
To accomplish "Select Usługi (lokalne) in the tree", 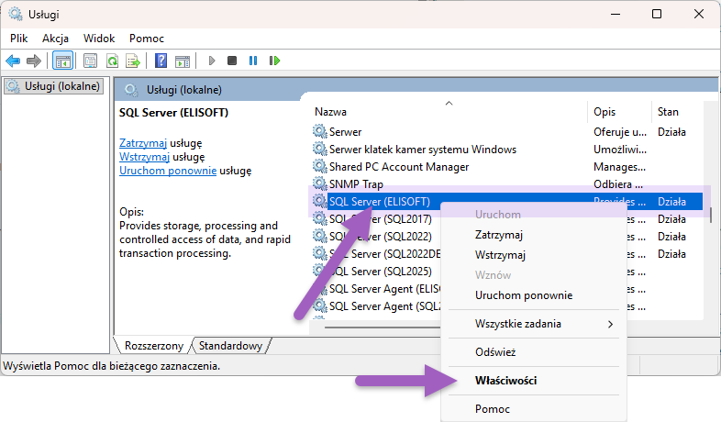I will pos(54,86).
